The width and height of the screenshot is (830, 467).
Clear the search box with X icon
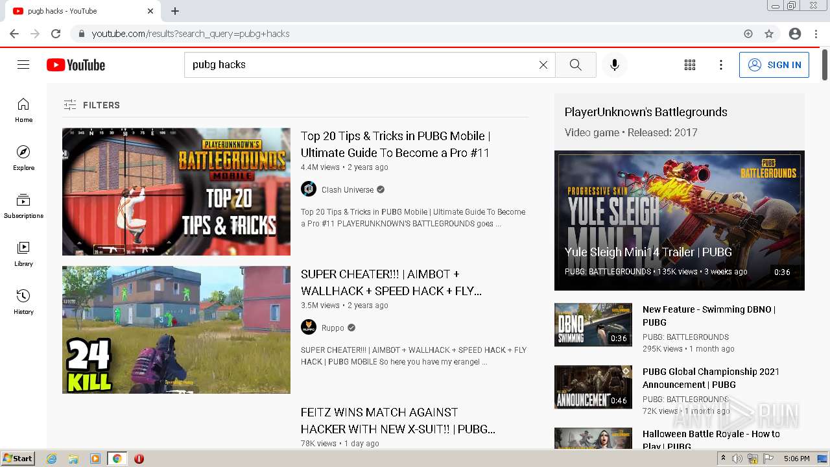(543, 65)
